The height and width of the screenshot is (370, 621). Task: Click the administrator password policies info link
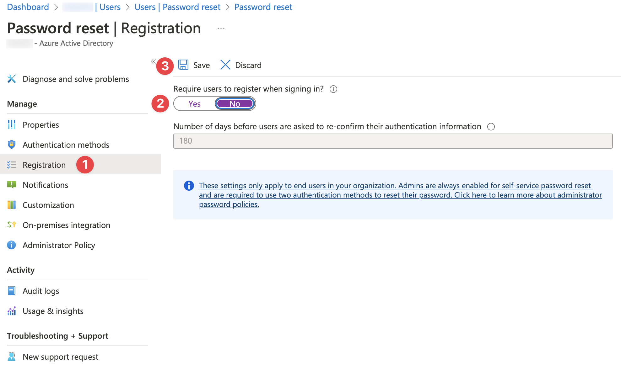(400, 195)
